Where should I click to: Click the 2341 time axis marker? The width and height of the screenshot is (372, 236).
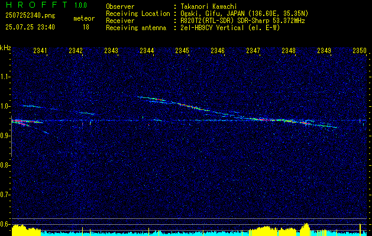point(40,50)
